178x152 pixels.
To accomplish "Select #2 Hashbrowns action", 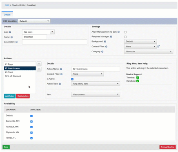I will click(x=20, y=68).
